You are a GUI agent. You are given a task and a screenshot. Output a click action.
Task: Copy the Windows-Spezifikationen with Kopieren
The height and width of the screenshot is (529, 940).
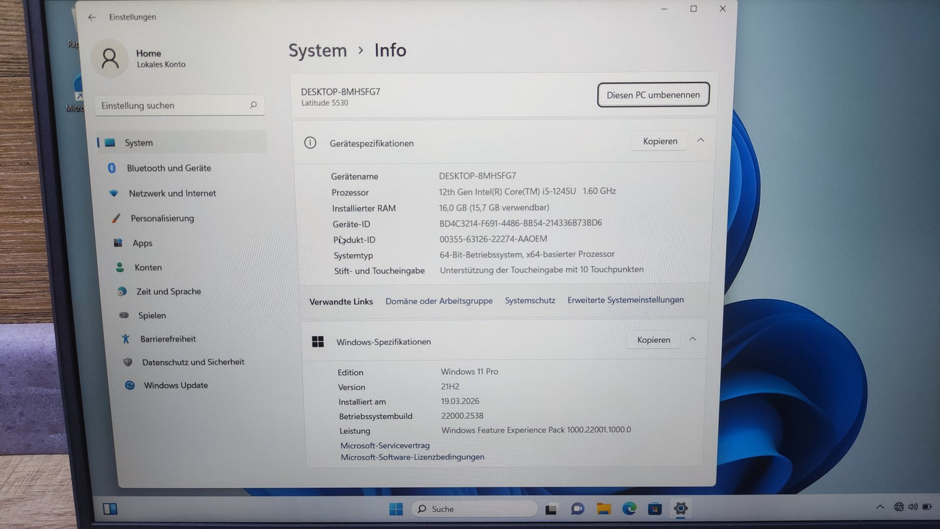(x=653, y=340)
